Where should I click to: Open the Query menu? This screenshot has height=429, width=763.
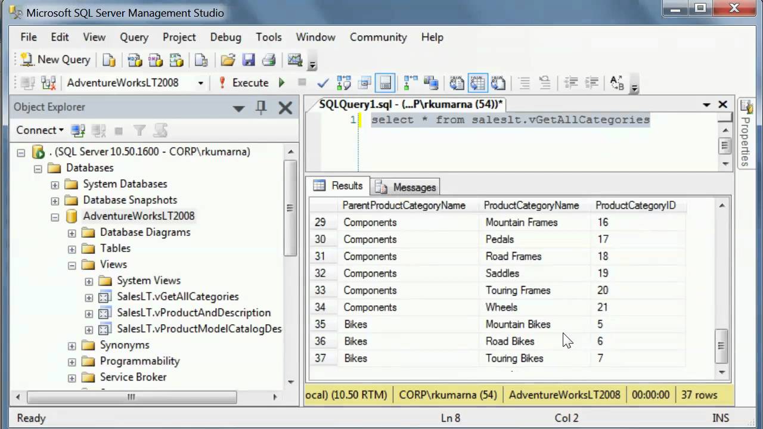(134, 37)
